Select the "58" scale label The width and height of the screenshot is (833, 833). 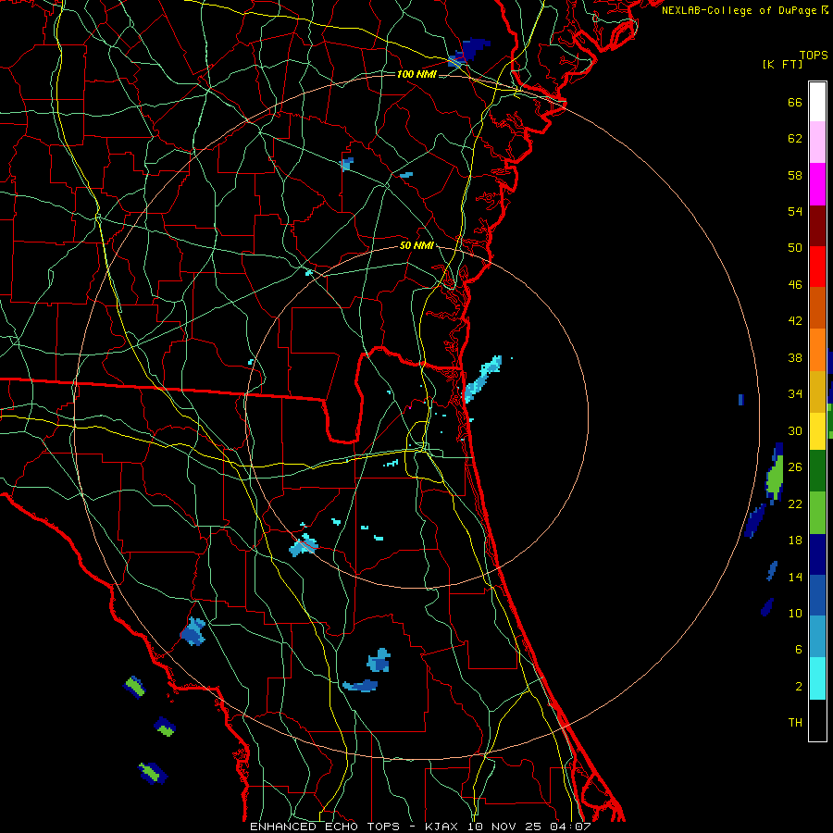click(795, 175)
